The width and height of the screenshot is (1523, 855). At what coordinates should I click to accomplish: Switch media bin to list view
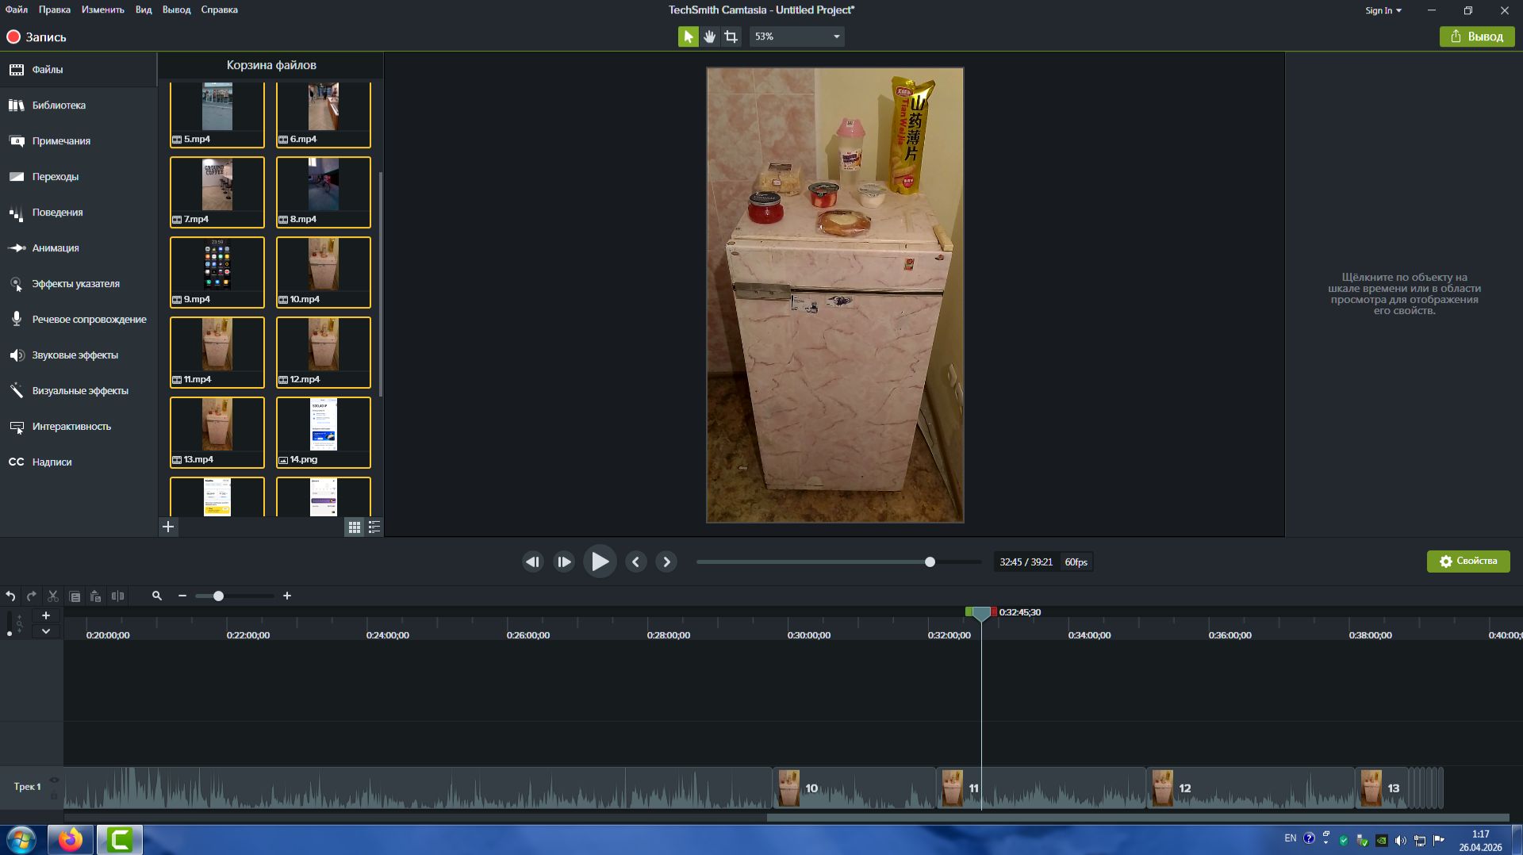pos(374,527)
